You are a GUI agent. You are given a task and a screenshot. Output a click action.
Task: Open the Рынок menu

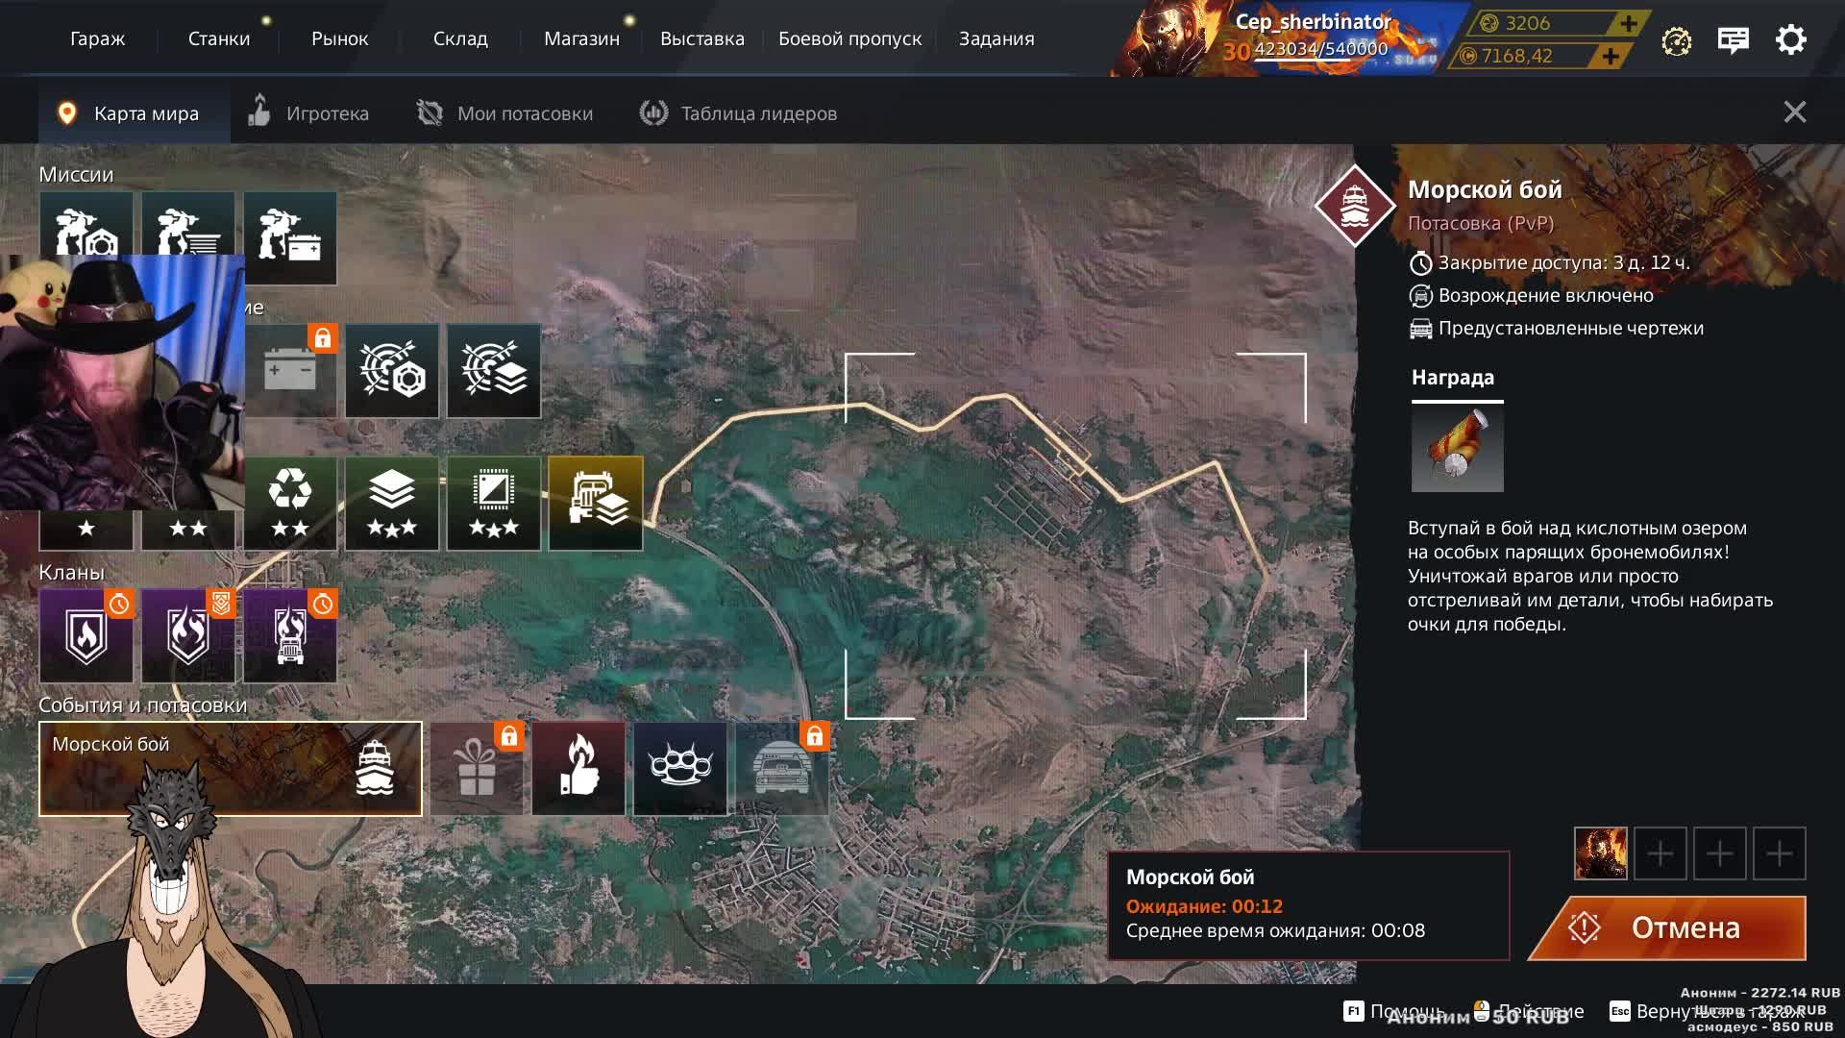(339, 39)
